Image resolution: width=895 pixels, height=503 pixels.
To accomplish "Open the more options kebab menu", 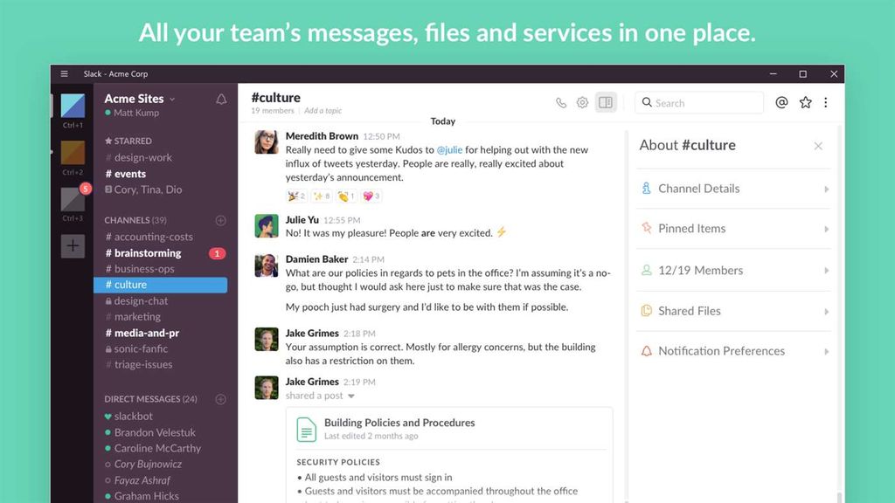I will click(826, 102).
